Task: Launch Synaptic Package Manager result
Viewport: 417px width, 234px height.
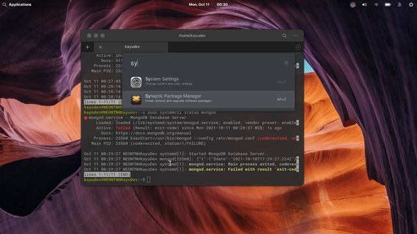Action: coord(208,99)
